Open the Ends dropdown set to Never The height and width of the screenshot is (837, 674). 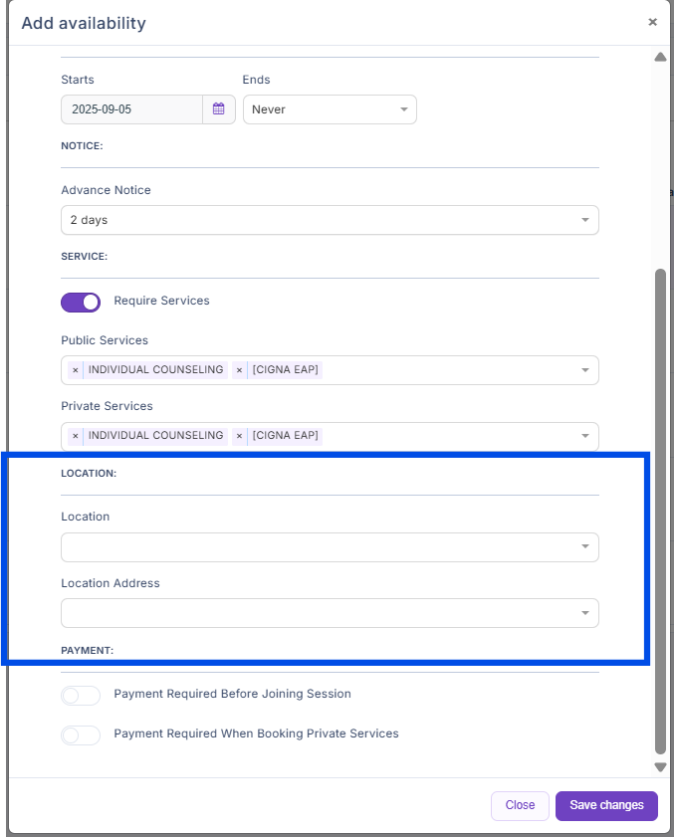tap(330, 109)
